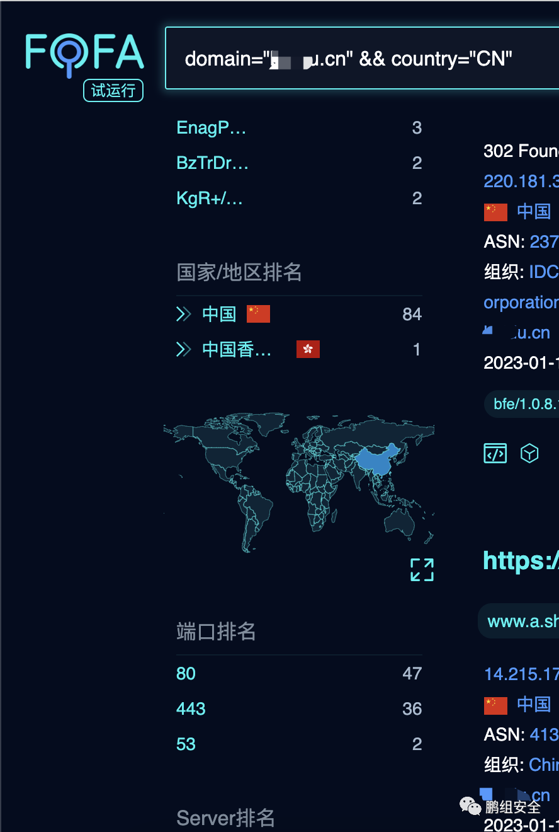Filter results by 中国香… region
559x832 pixels.
click(237, 349)
